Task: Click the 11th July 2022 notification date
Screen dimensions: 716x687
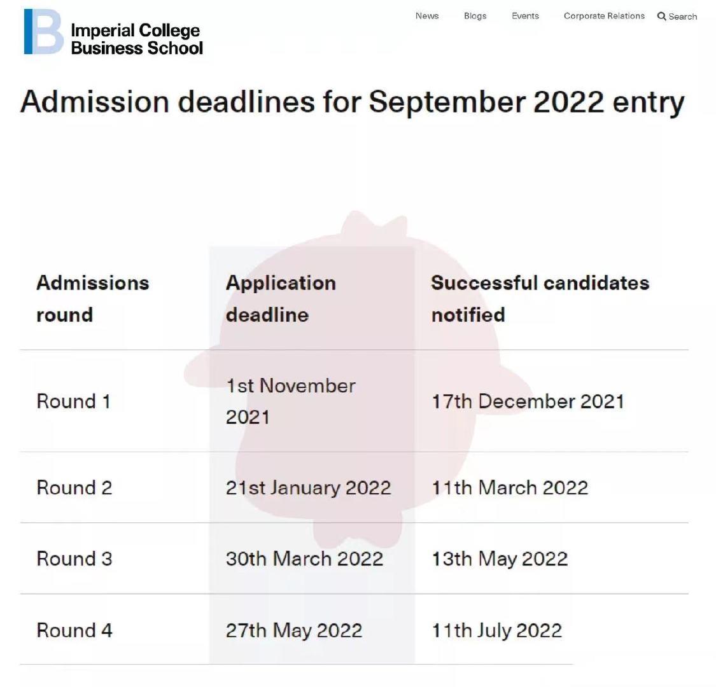Action: (x=496, y=630)
